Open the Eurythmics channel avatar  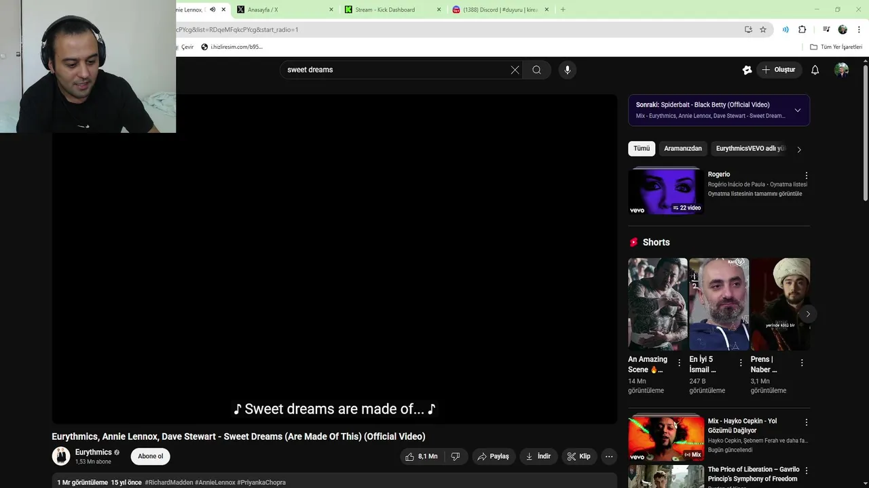pos(61,456)
